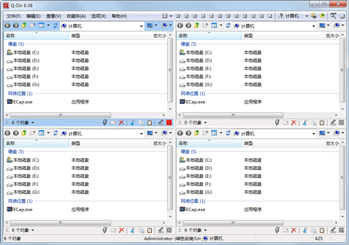This screenshot has width=349, height=245.
Task: Open the address bar dropdown in top-left pane
Action: [141, 26]
